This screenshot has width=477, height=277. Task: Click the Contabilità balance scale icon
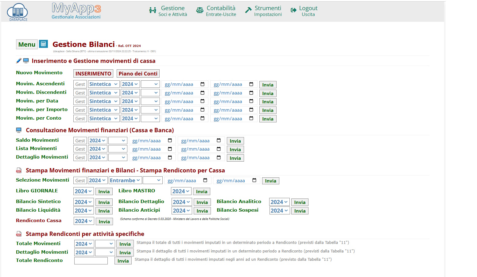tap(200, 10)
